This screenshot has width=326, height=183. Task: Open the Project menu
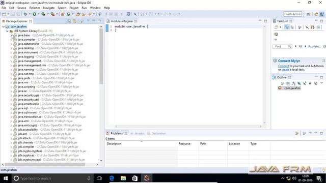tap(74, 8)
